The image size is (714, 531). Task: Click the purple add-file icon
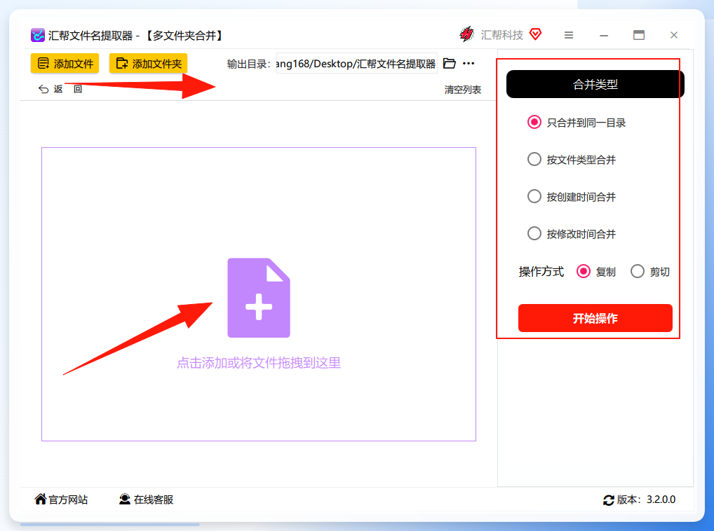coord(259,298)
